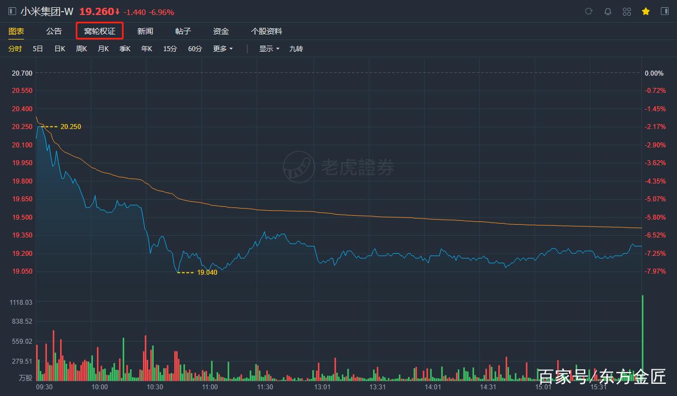Click the 15:31 time axis label

(598, 387)
